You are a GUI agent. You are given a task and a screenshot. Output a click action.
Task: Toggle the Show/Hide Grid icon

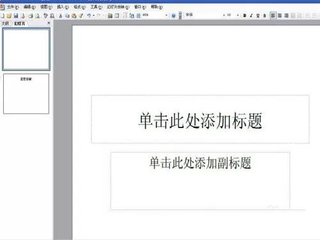[138, 15]
